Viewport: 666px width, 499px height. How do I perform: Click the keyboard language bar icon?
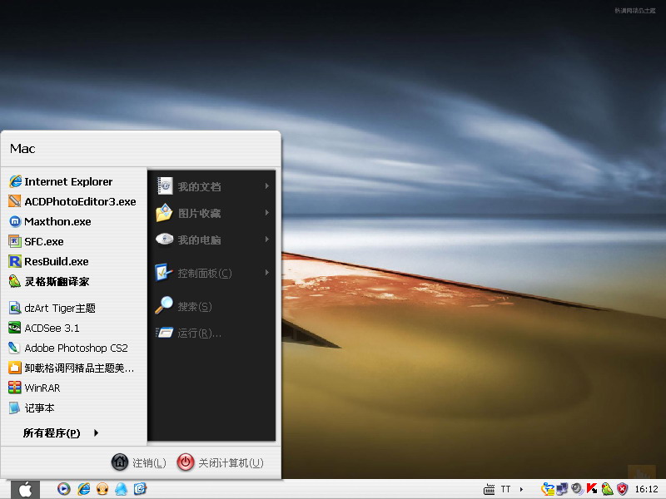pyautogui.click(x=490, y=489)
